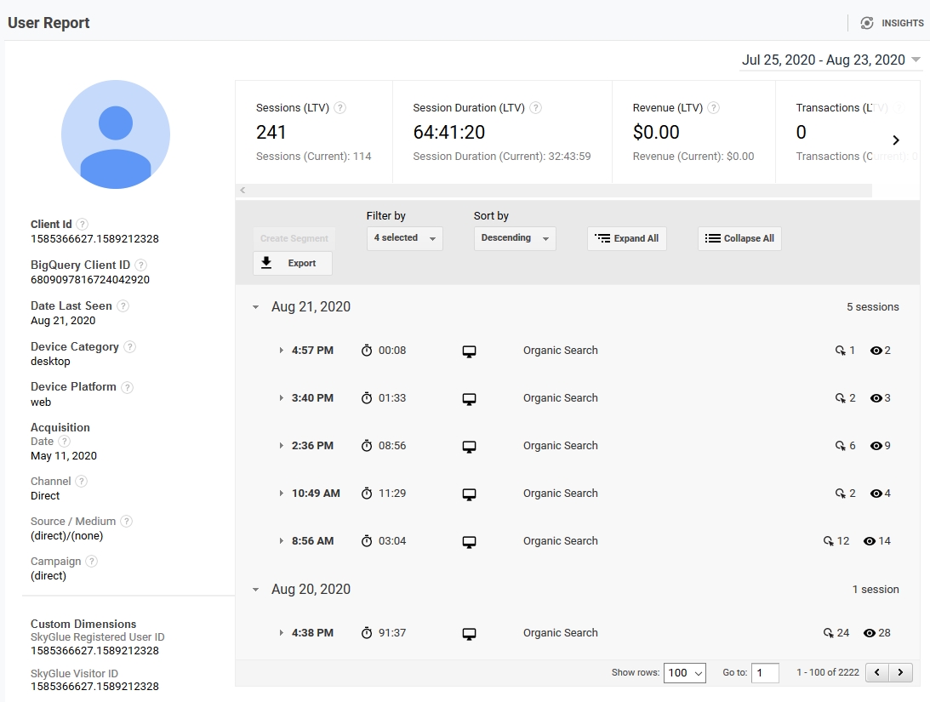Click the help icon next to Revenue (LTV)

714,108
